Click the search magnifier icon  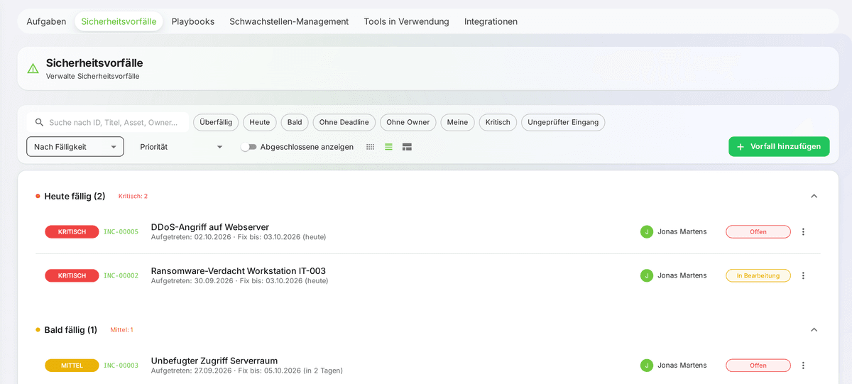tap(39, 122)
